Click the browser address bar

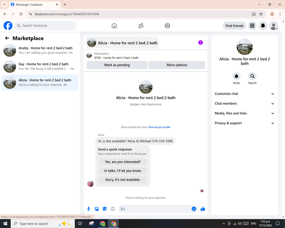click(x=141, y=14)
